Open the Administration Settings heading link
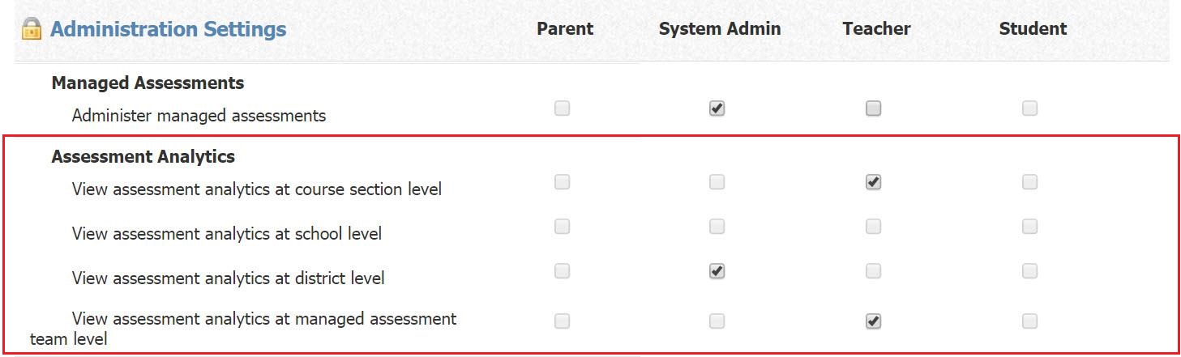 coord(168,30)
